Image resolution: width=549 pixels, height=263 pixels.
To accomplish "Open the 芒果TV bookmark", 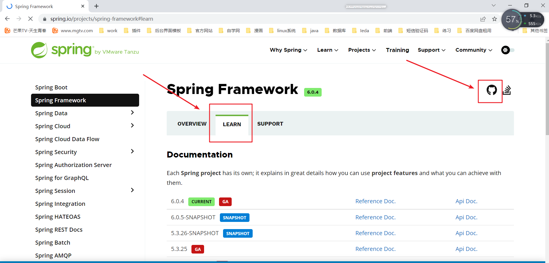I will tap(26, 30).
